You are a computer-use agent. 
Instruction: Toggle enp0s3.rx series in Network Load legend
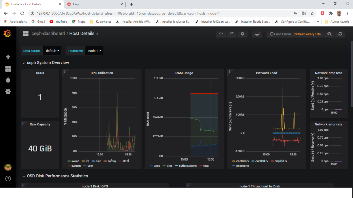click(x=240, y=161)
